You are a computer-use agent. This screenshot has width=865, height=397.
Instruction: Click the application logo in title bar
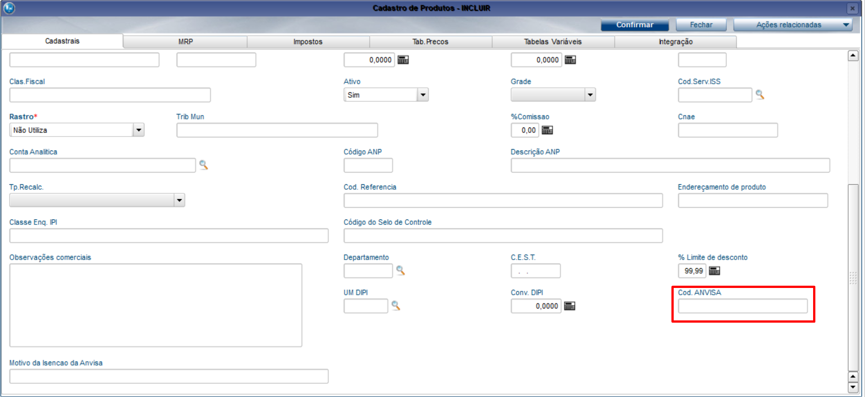point(9,8)
